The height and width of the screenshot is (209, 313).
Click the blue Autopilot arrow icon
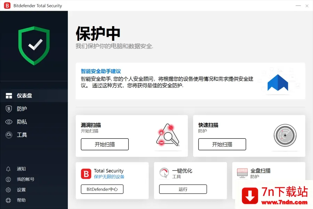click(278, 83)
